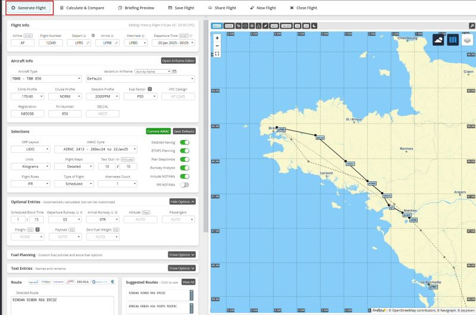The width and height of the screenshot is (476, 315).
Task: Toggle the Detailed Navlog switch
Action: pyautogui.click(x=184, y=143)
